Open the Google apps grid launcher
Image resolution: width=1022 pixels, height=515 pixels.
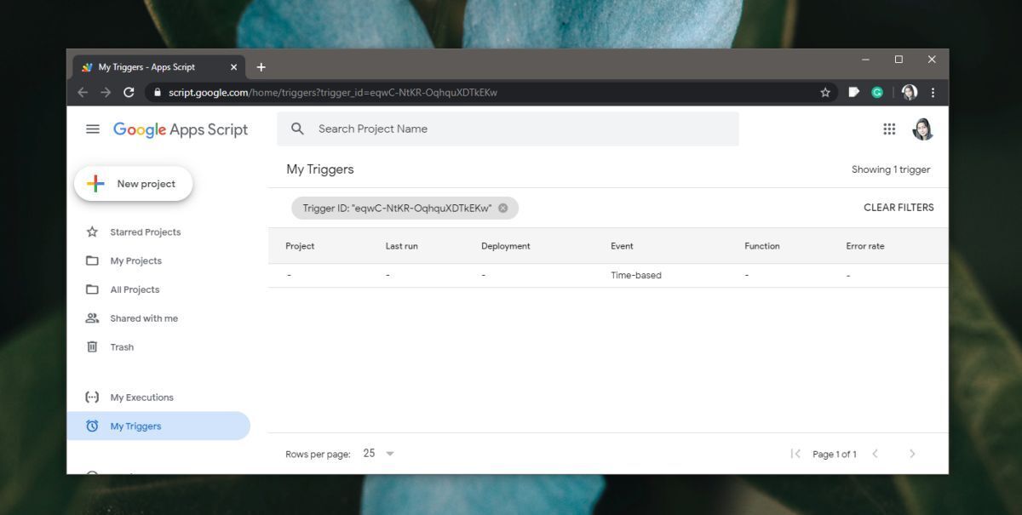pos(889,129)
